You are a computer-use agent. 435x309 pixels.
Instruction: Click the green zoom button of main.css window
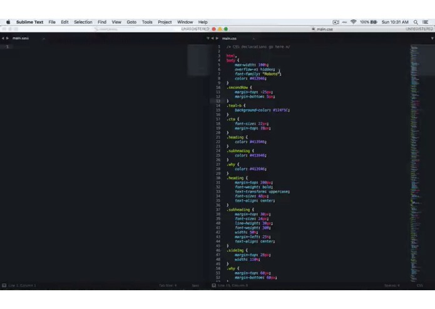[226, 29]
